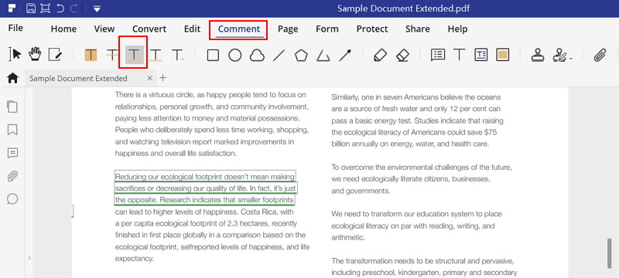Open the Protect tab

click(372, 29)
